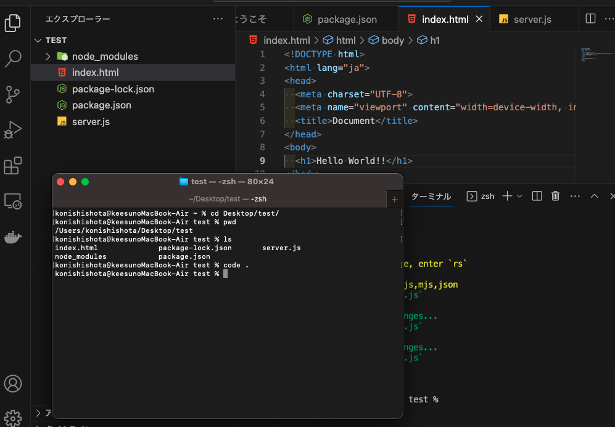Split the editor to the right

tap(590, 19)
